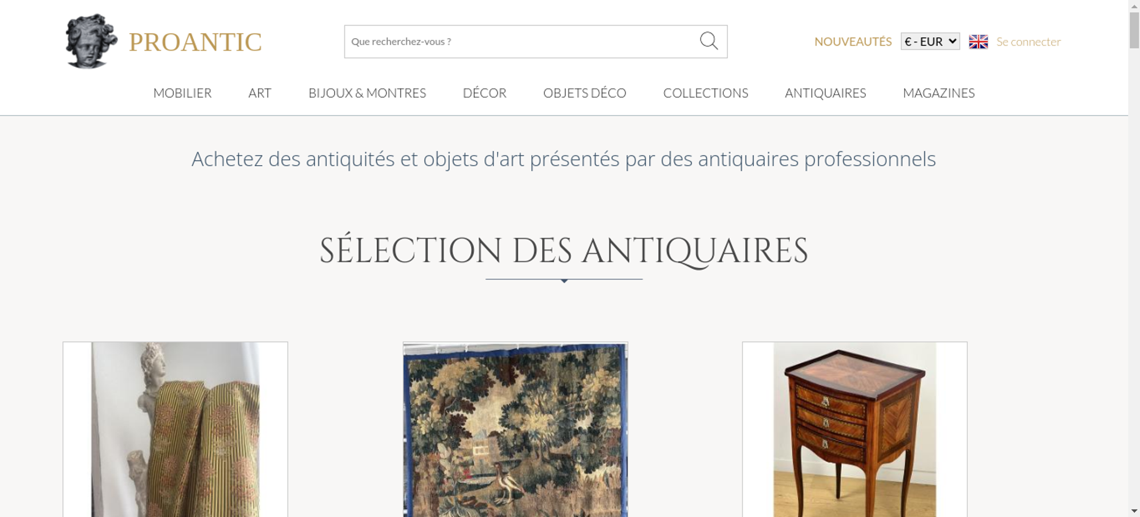This screenshot has height=517, width=1140.
Task: Open the BIJOUX & MONTRES menu
Action: pos(367,93)
